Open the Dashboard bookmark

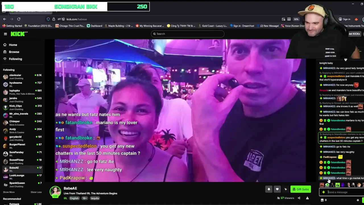(94, 26)
